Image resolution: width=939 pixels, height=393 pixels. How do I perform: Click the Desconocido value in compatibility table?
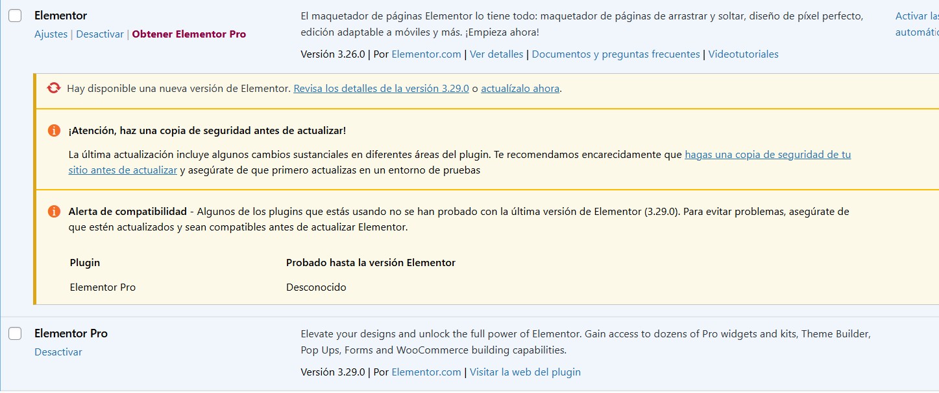pos(316,287)
